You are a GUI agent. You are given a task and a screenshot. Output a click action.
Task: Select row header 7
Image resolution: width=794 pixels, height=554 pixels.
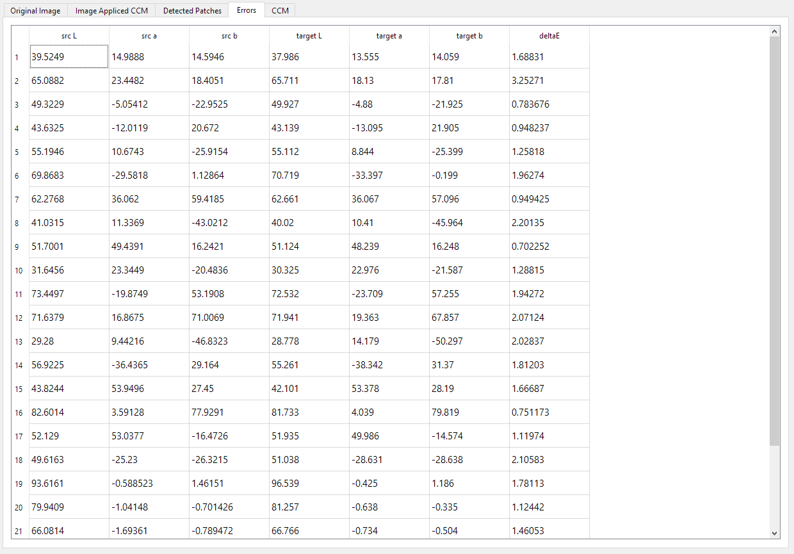(x=20, y=199)
